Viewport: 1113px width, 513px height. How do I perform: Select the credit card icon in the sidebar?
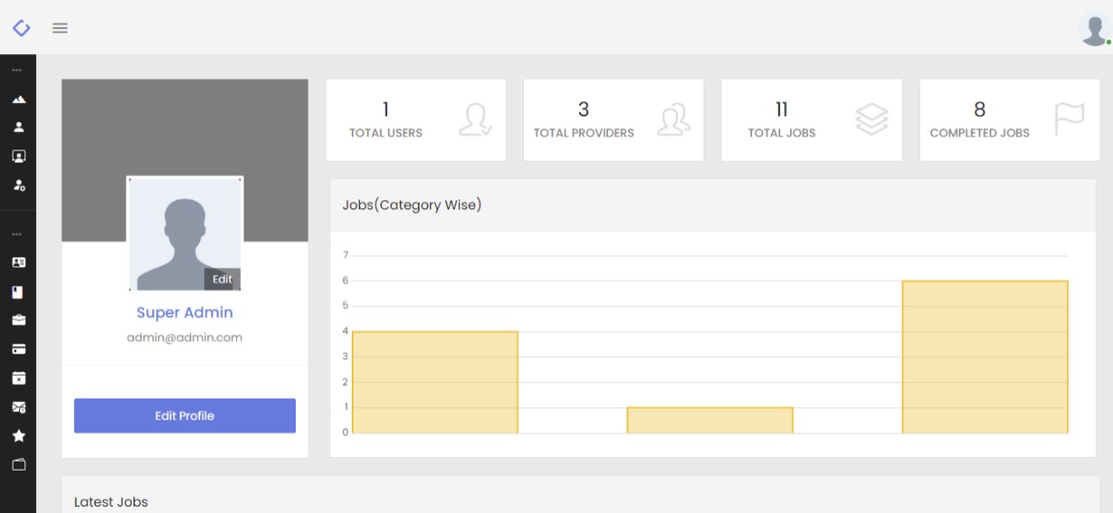(18, 349)
